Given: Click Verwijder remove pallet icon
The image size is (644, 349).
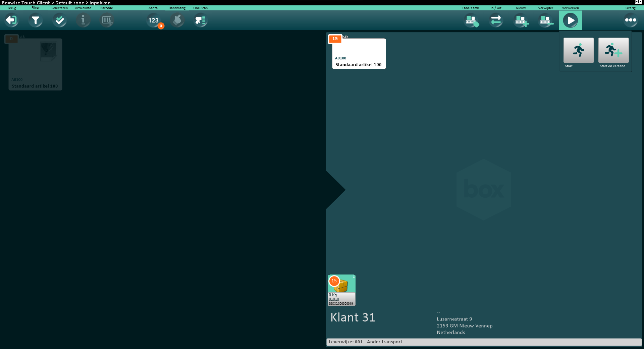Looking at the screenshot, I should point(546,20).
